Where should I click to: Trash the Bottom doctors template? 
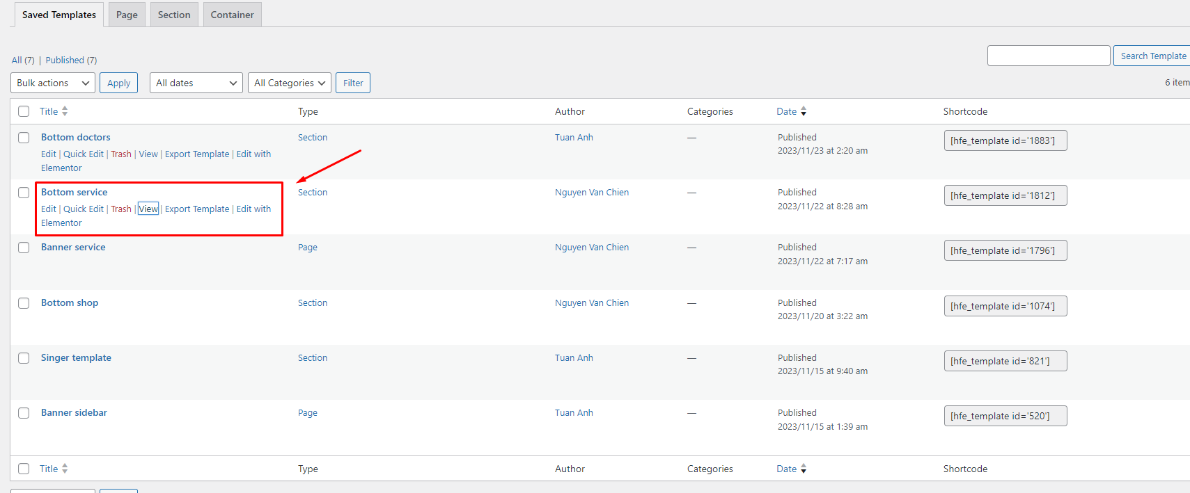coord(121,154)
